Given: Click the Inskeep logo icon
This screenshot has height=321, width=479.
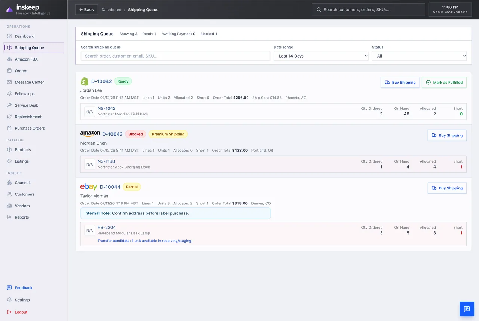Looking at the screenshot, I should point(9,10).
